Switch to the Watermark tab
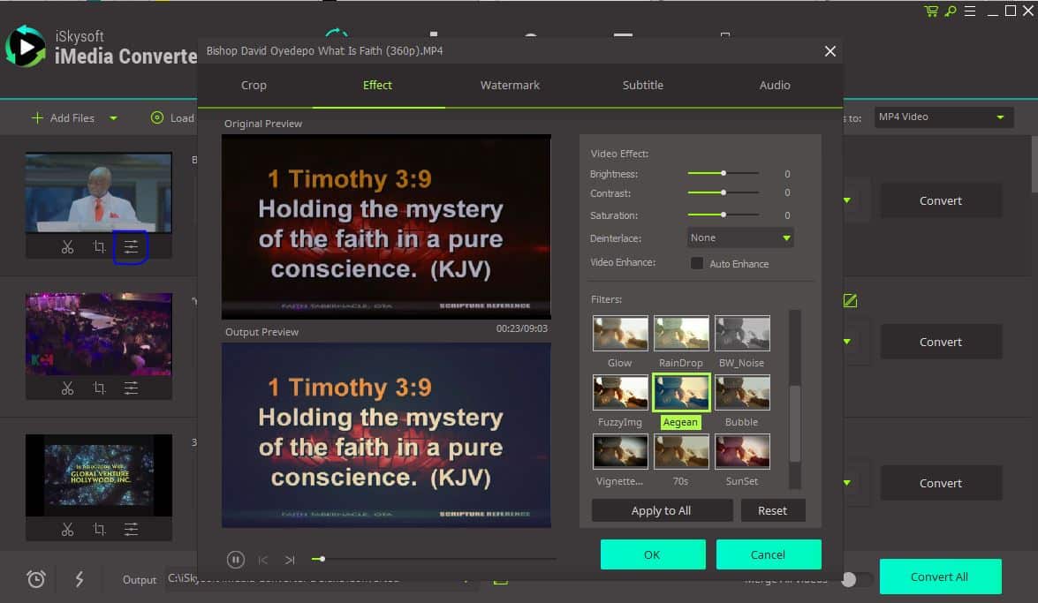The image size is (1038, 603). point(510,85)
